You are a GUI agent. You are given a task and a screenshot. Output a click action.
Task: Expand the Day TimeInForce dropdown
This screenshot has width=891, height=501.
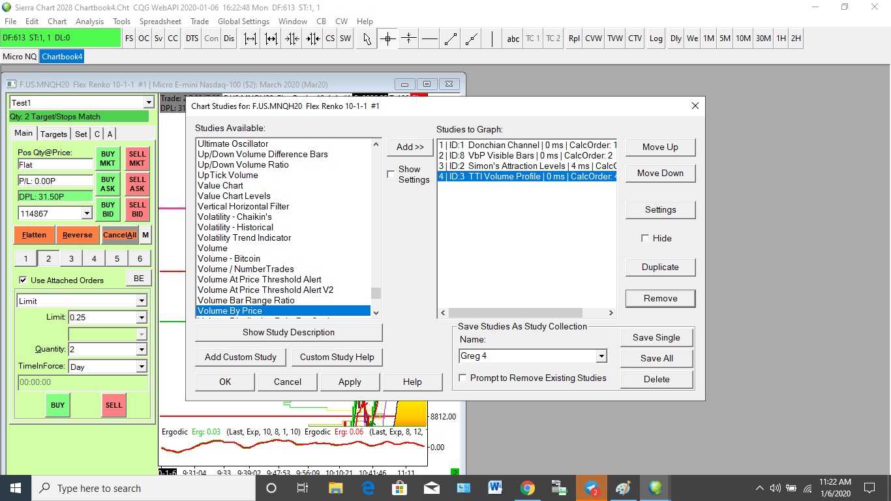point(141,367)
